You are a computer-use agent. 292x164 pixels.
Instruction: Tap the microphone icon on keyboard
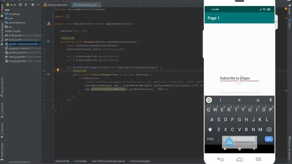(271, 100)
